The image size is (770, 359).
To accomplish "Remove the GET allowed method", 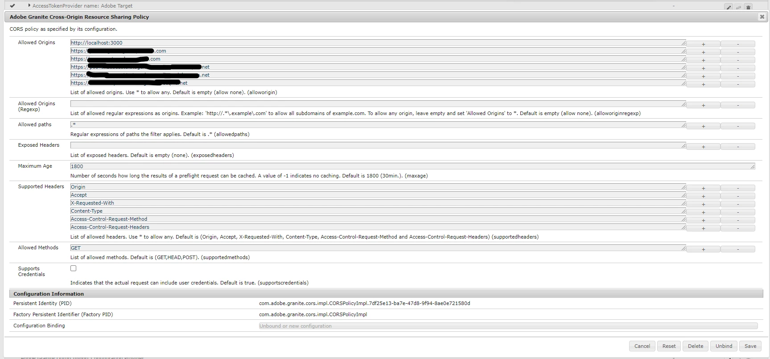I will (738, 249).
